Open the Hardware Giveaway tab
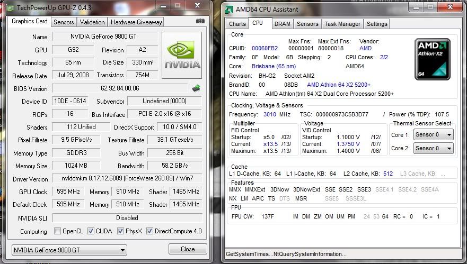 136,22
